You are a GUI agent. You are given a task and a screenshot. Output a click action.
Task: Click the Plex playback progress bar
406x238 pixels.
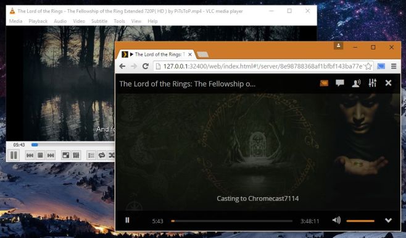(x=232, y=221)
